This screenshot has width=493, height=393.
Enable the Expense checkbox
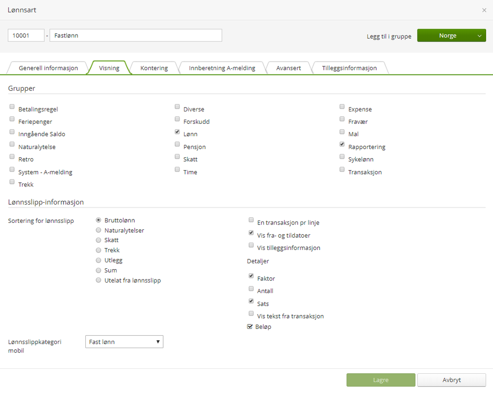342,107
